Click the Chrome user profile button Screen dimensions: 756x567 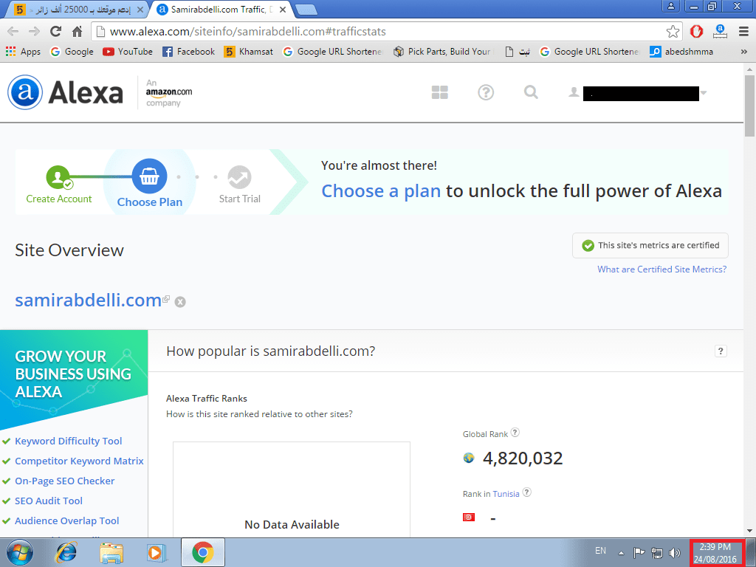pyautogui.click(x=670, y=6)
